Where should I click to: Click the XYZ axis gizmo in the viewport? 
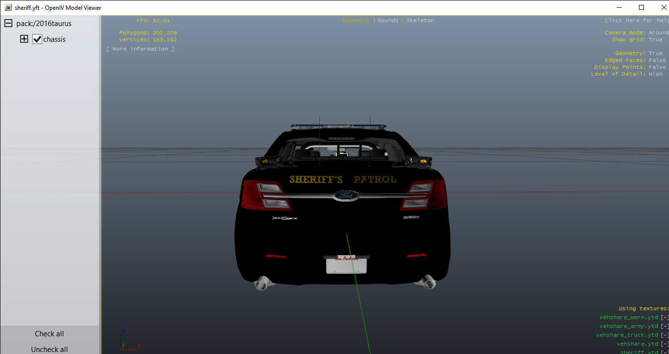point(129,339)
